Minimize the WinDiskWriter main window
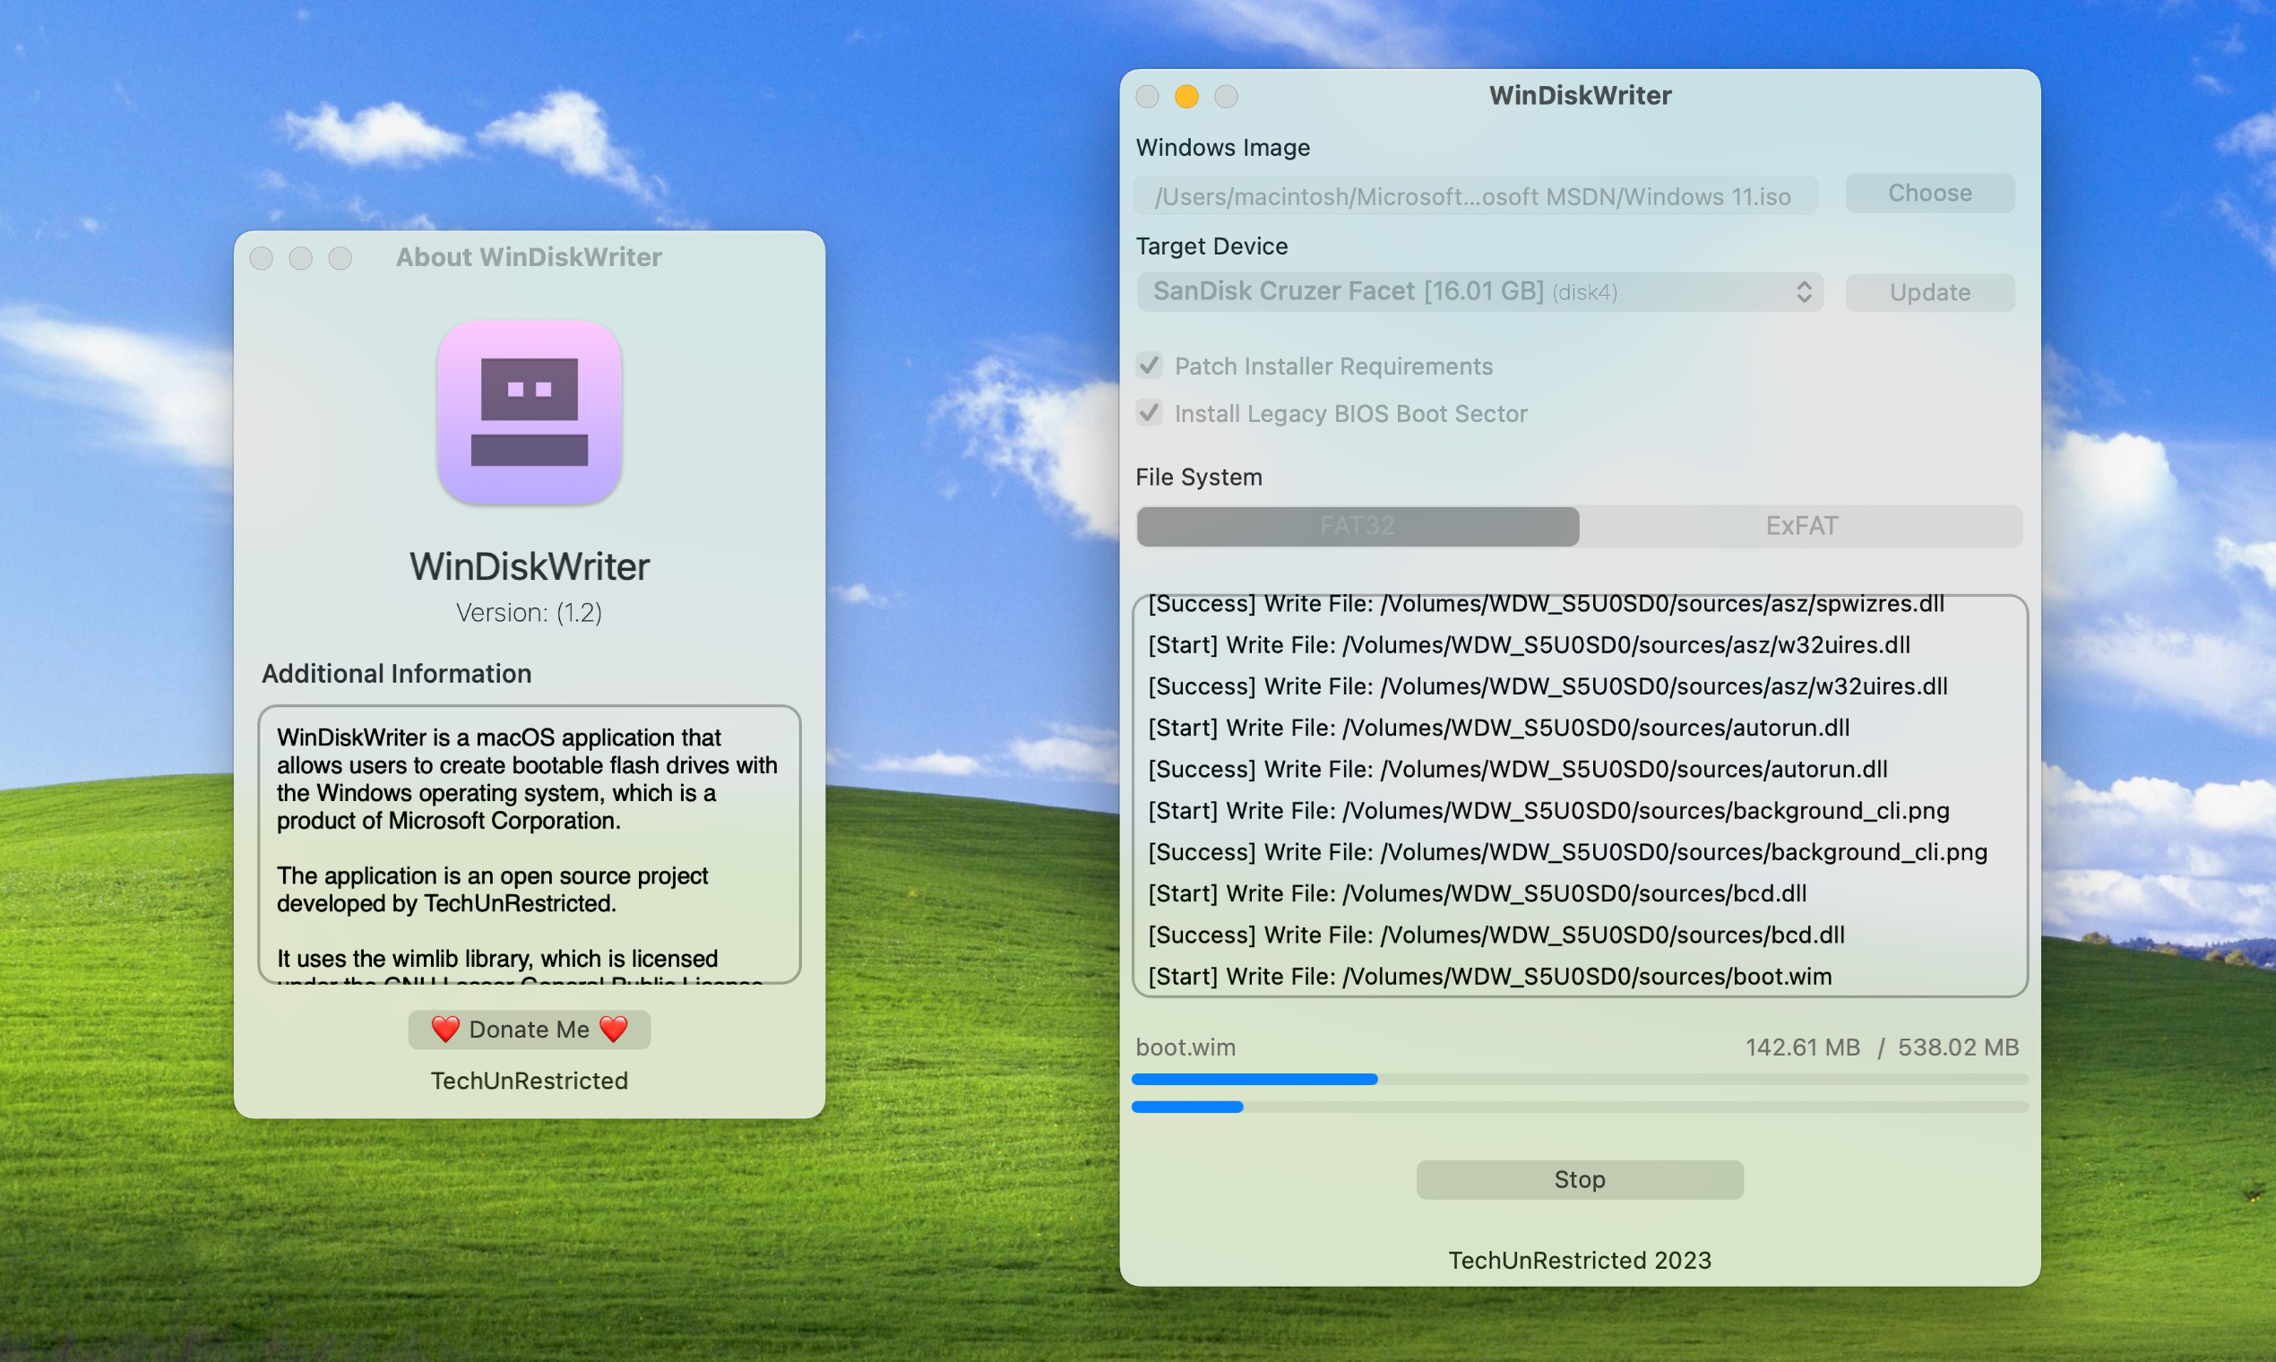 [1186, 97]
